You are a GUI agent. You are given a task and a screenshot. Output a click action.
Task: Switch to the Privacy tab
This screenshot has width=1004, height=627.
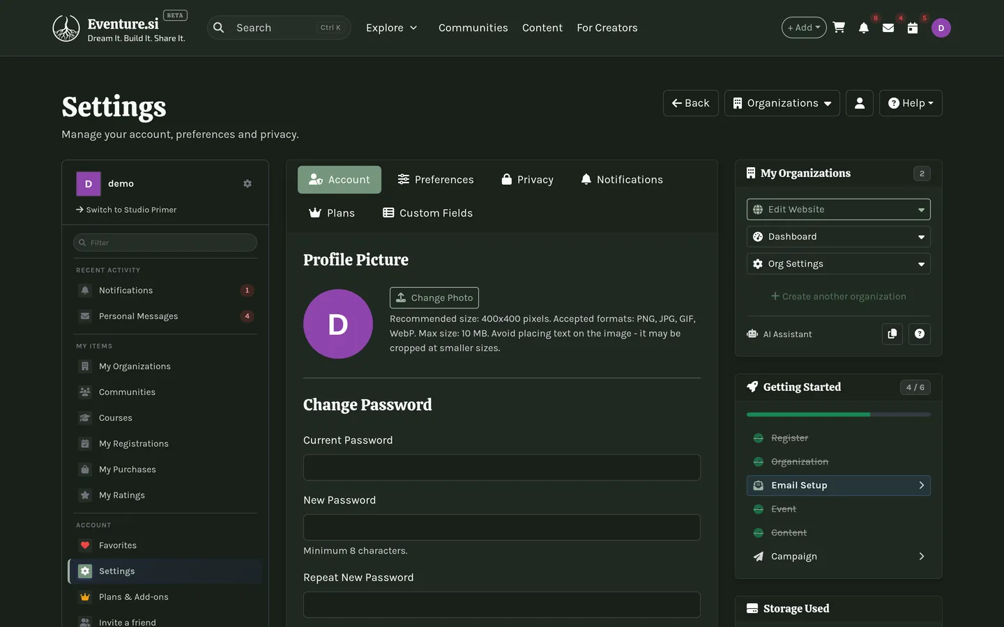(528, 180)
